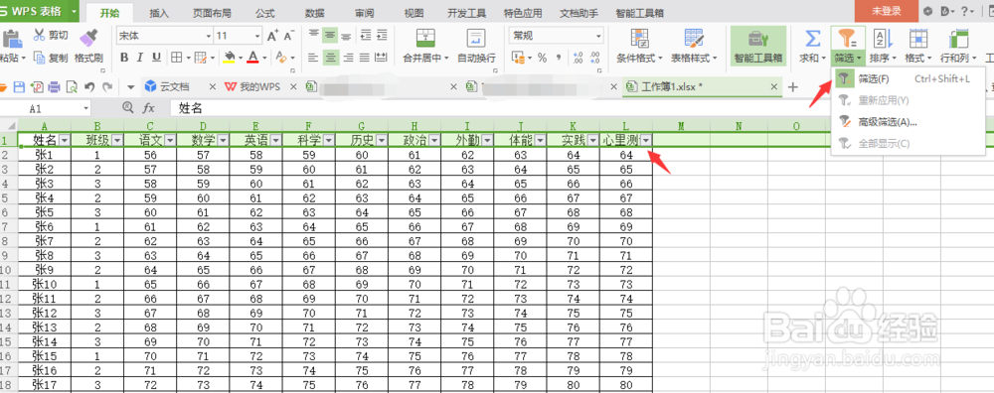Screen dimensions: 994x393
Task: Toggle middle vertical alignment
Action: [330, 36]
